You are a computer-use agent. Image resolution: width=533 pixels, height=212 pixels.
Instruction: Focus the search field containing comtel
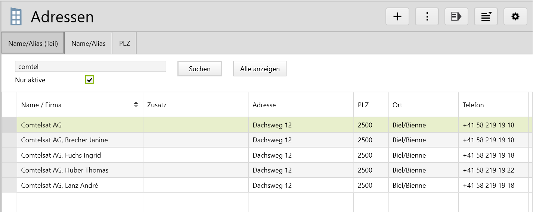90,67
